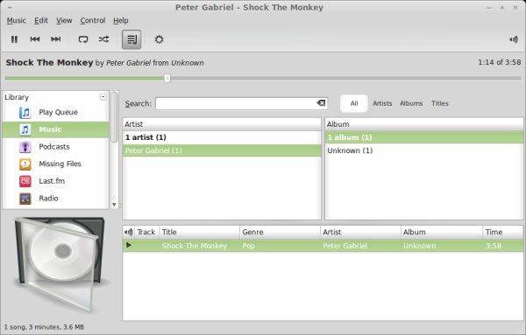Show Missing Files in the sidebar

pyautogui.click(x=56, y=164)
